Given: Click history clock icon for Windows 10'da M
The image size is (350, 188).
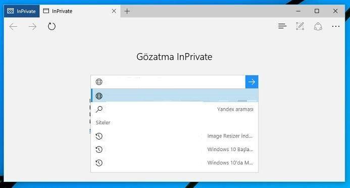Looking at the screenshot, I should tap(99, 163).
